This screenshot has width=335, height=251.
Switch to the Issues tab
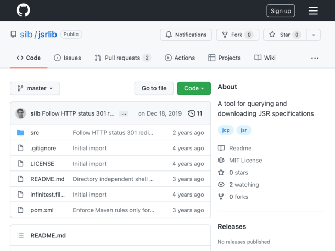coord(68,58)
